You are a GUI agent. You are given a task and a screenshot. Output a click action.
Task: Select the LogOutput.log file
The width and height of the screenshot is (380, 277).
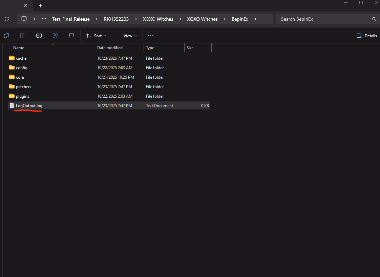29,106
